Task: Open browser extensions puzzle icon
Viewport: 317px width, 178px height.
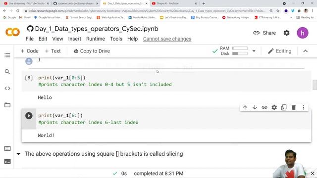Action: [299, 11]
